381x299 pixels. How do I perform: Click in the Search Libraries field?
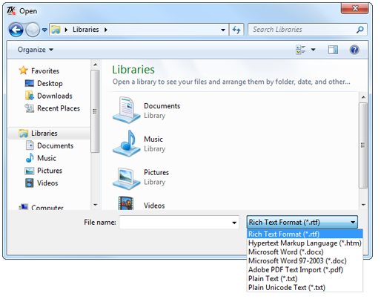302,30
